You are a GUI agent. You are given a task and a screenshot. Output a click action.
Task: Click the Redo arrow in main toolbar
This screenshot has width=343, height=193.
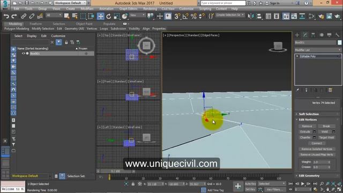tap(14, 16)
